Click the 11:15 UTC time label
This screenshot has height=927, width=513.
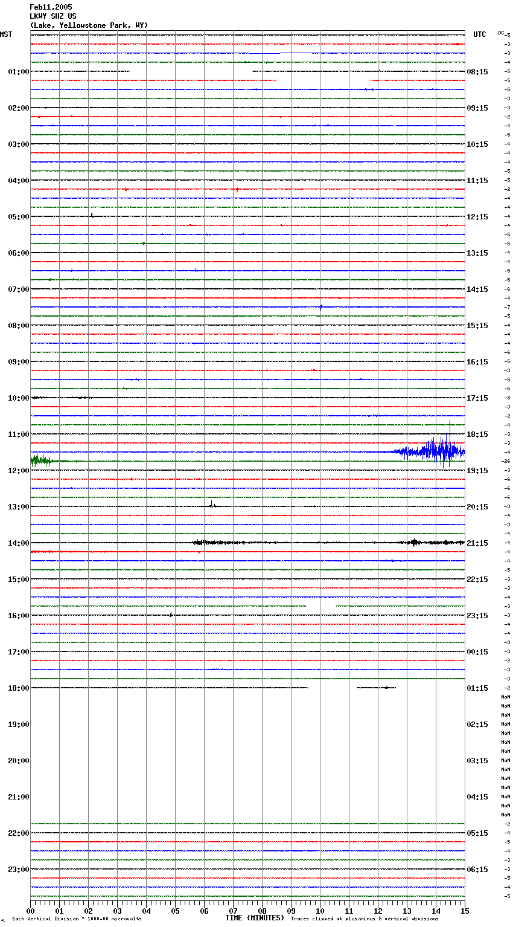(477, 181)
